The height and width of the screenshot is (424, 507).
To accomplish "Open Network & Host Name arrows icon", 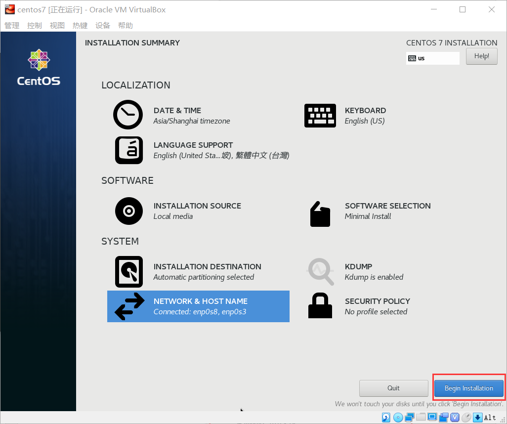I will tap(129, 306).
